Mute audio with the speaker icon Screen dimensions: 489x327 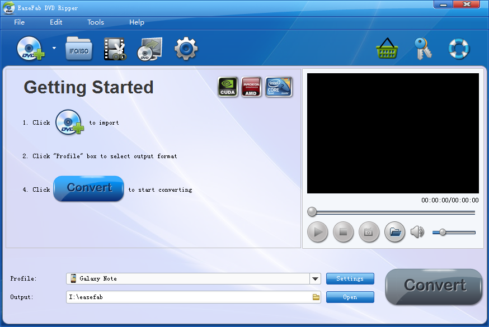click(417, 232)
